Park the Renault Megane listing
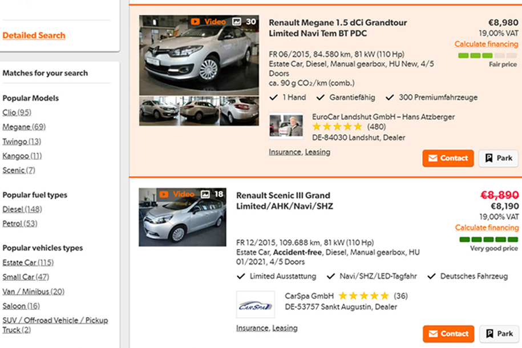 point(498,158)
